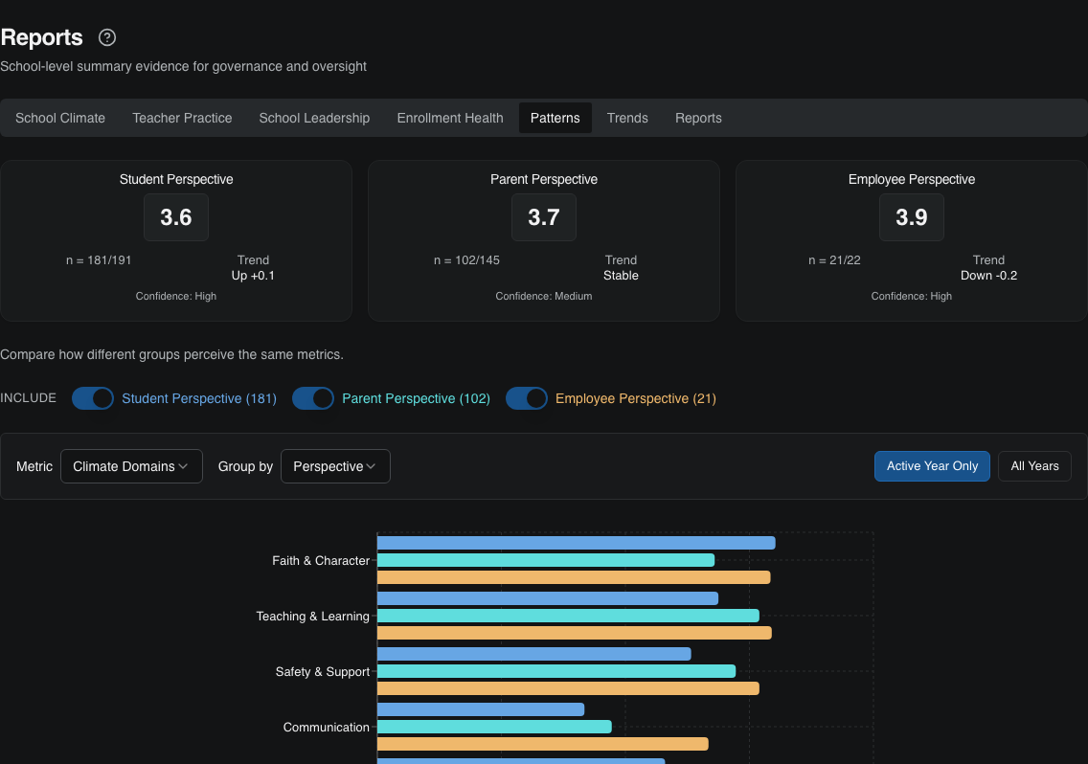1088x764 pixels.
Task: Click the Stable trend value
Action: [x=621, y=276]
